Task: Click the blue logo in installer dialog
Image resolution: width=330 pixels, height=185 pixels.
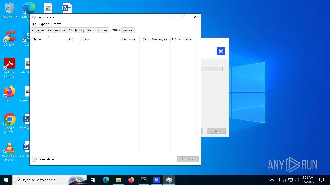Action: tap(221, 51)
